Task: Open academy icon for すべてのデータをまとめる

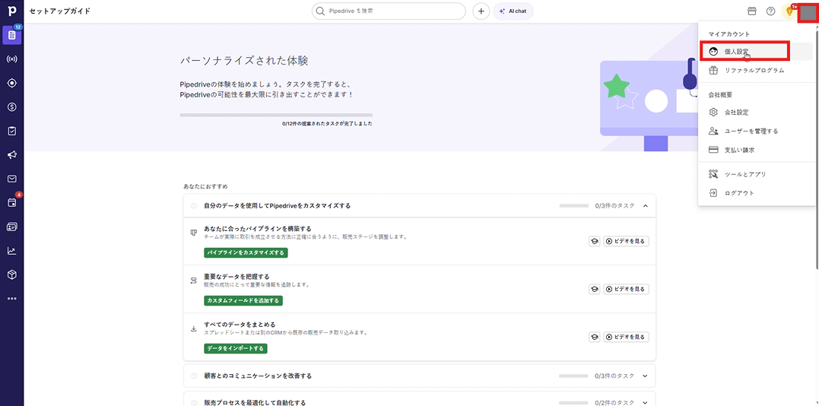Action: [595, 337]
